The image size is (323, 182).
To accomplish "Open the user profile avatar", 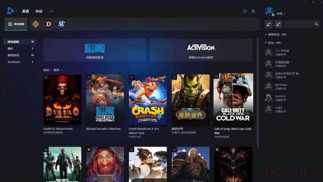I will point(269,11).
